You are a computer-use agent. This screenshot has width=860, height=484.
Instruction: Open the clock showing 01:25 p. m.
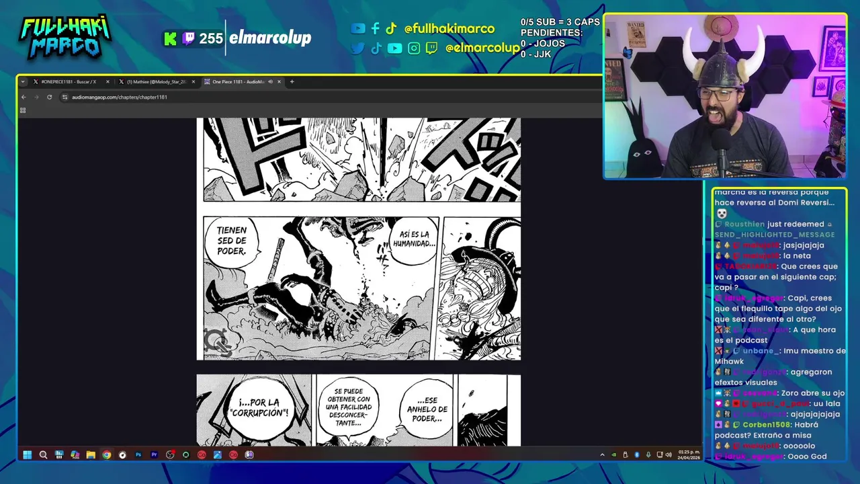(x=689, y=454)
